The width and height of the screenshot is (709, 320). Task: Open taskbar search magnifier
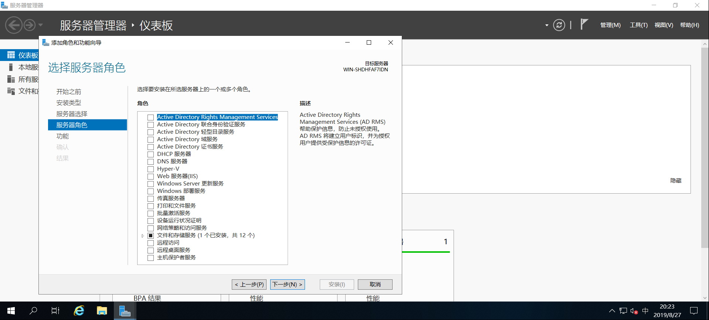click(33, 311)
